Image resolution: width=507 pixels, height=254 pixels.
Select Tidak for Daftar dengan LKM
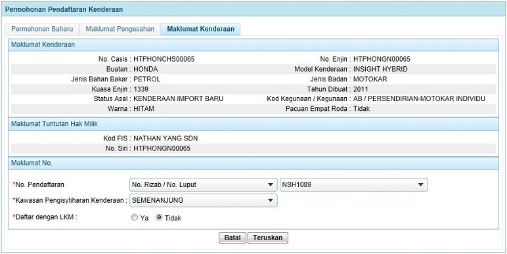tap(159, 218)
